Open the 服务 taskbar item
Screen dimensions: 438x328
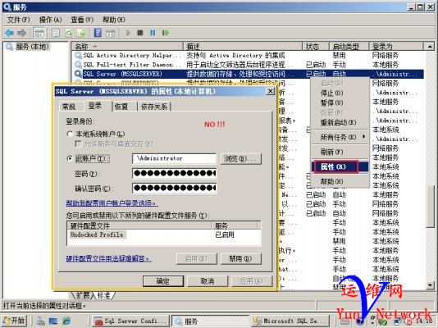point(210,321)
